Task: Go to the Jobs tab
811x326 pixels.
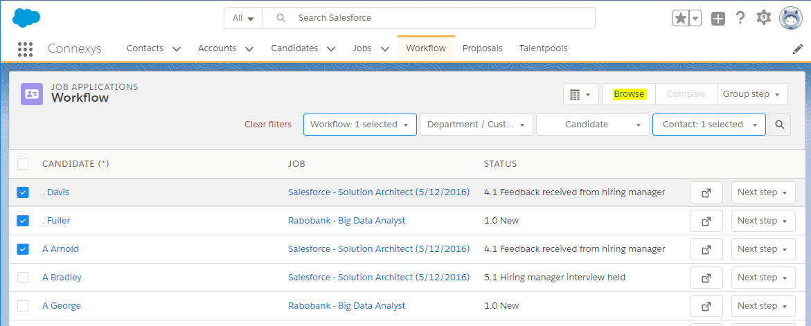Action: point(362,48)
